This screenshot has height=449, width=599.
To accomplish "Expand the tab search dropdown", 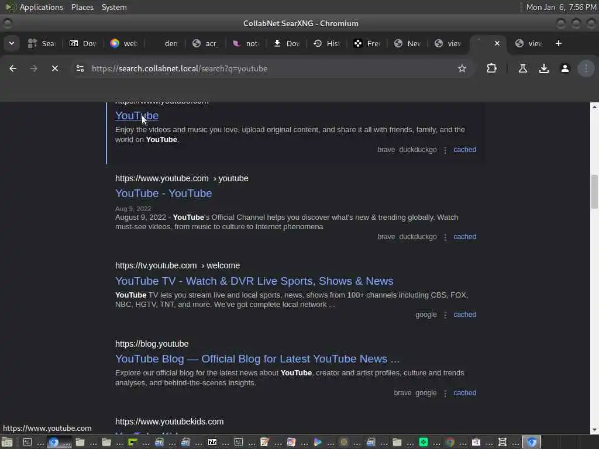I will coord(12,43).
